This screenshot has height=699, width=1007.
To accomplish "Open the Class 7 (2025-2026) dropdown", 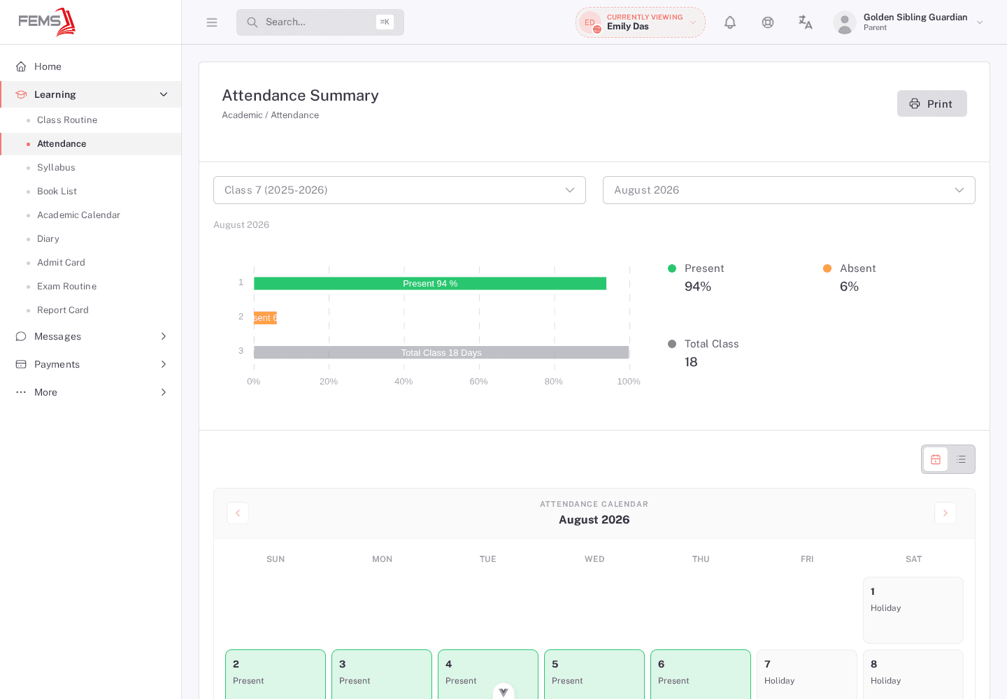I will tap(399, 190).
